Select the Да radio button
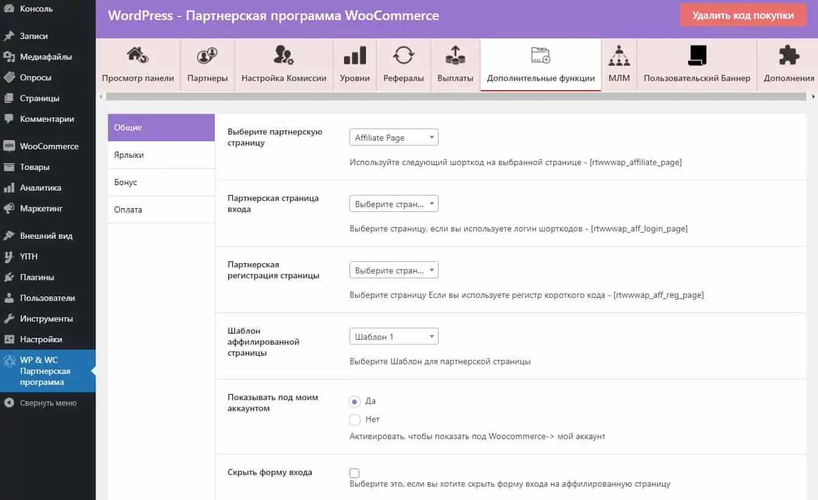 (x=354, y=401)
